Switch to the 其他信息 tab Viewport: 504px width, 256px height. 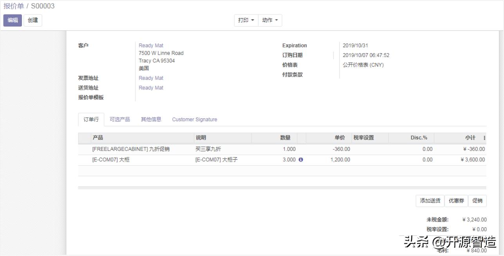(151, 119)
